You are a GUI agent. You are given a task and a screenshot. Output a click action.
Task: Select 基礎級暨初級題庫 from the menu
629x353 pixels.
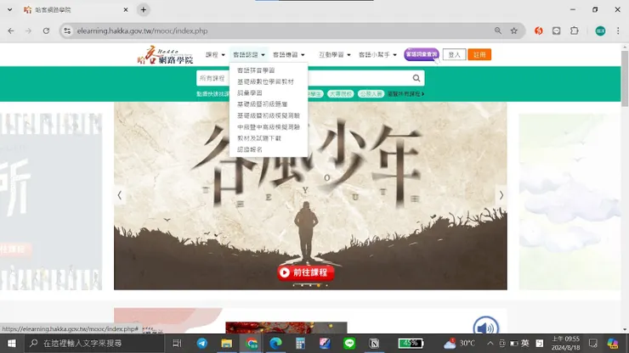click(x=262, y=104)
